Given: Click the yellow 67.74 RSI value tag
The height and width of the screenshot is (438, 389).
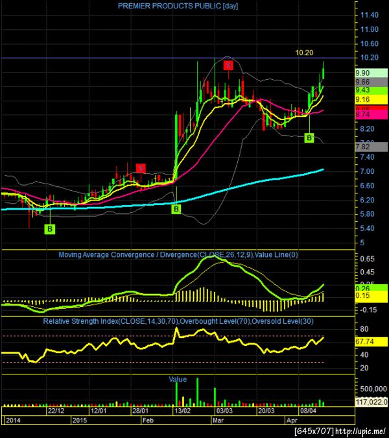Looking at the screenshot, I should point(371,341).
